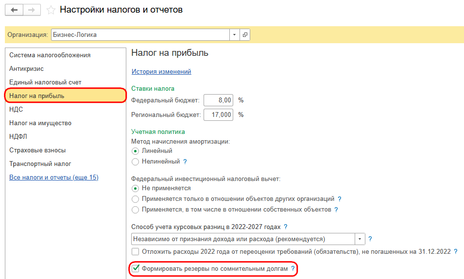Image resolution: width=464 pixels, height=279 pixels.
Task: Open the Бизнес-Логика organization card icon
Action: tap(245, 34)
